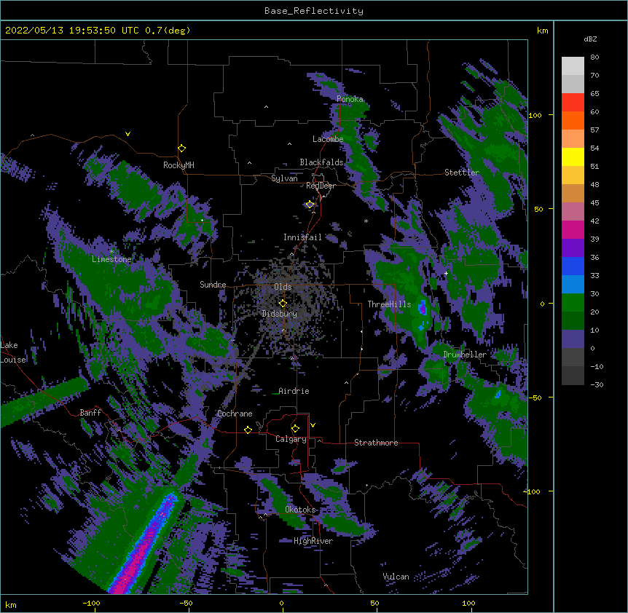
Task: Click the Base_Reflectivity title
Action: tap(314, 11)
